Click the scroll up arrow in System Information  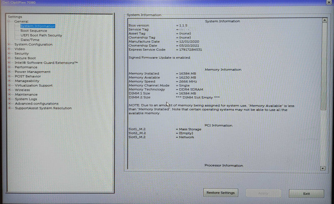[x=324, y=20]
